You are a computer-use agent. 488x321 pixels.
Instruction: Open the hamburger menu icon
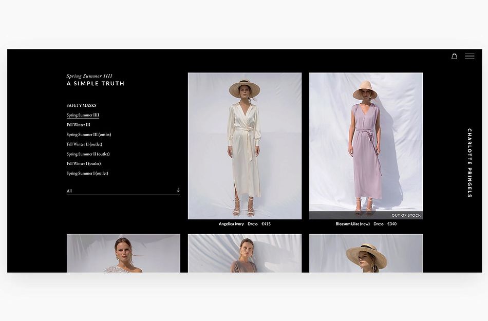(x=470, y=56)
